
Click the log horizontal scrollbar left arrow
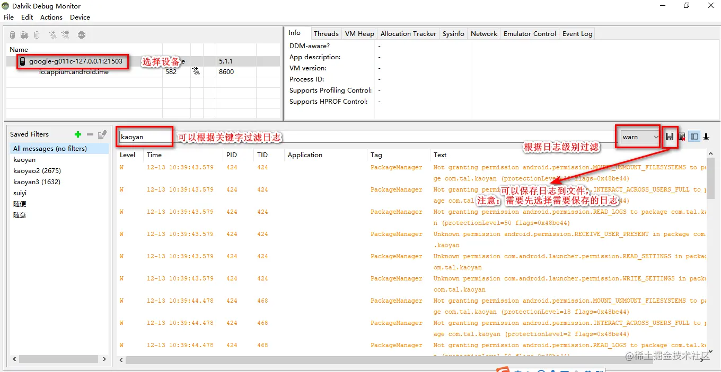[121, 360]
